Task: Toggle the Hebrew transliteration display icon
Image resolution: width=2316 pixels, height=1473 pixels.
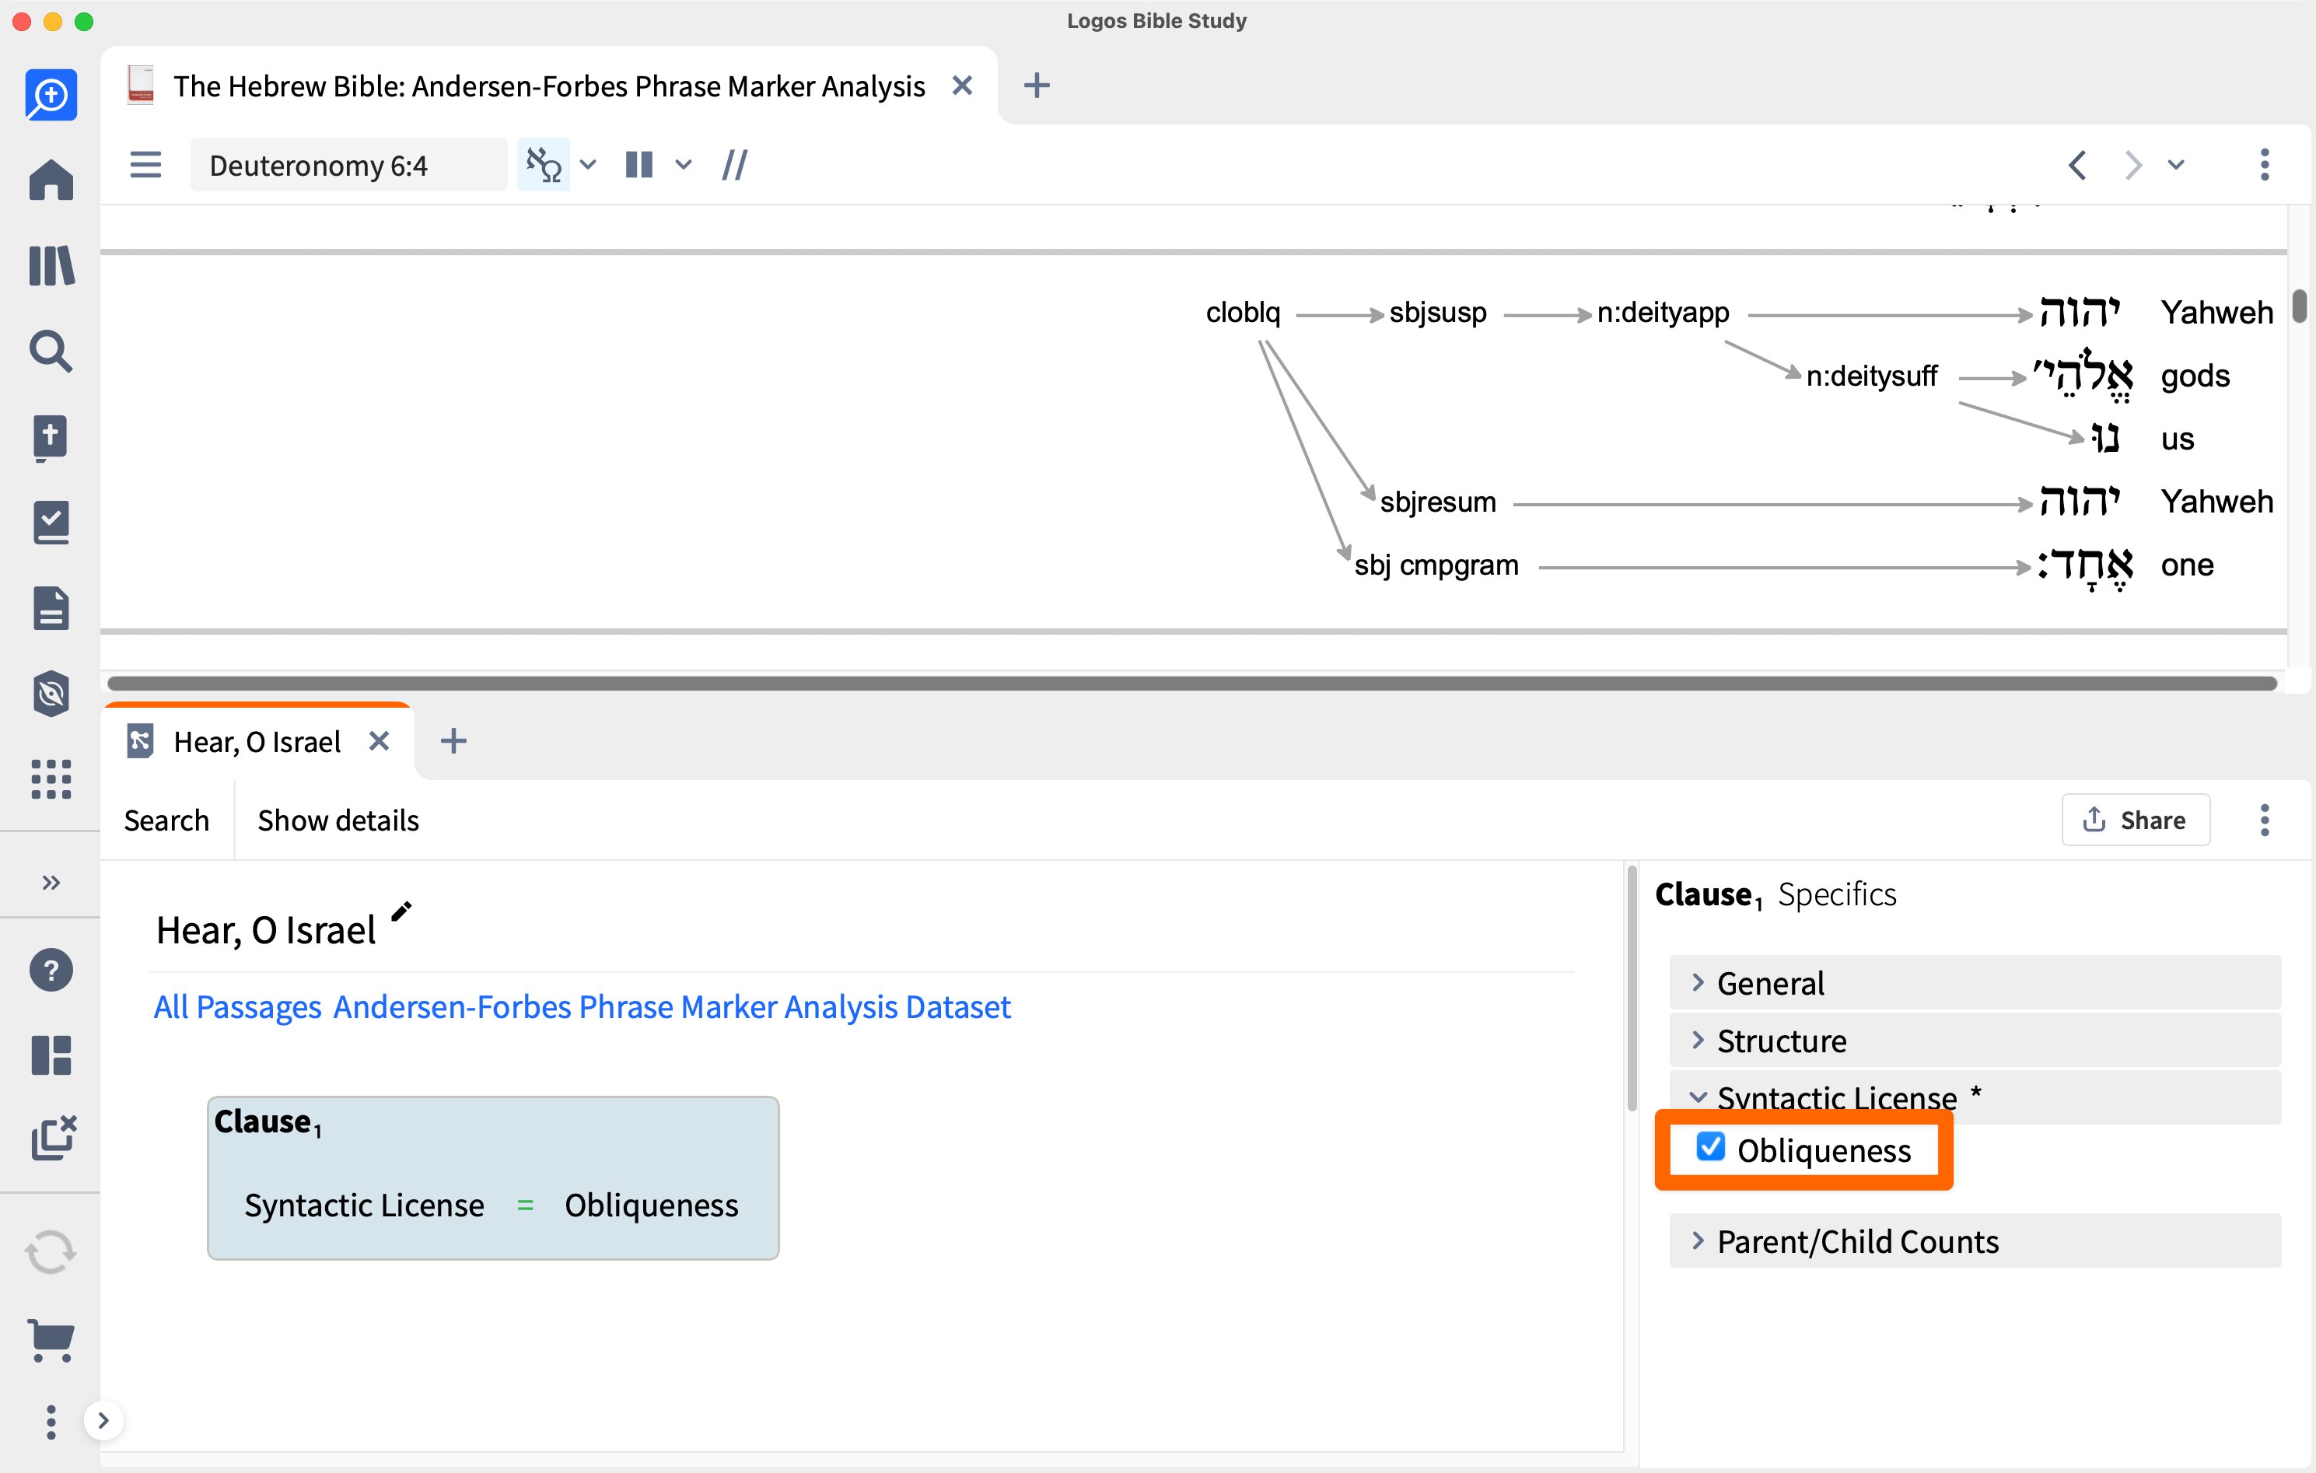Action: pos(544,165)
